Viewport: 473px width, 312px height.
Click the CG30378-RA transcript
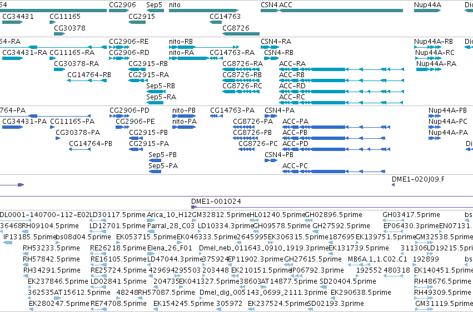[x=59, y=69]
